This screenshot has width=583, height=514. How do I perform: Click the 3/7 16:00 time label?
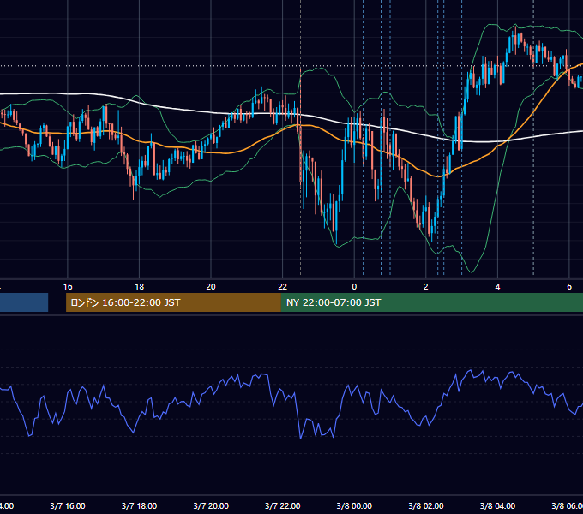(x=68, y=505)
